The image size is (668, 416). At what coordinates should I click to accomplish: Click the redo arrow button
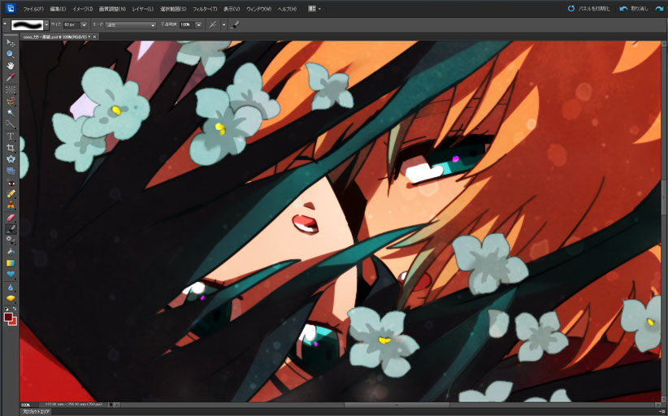coord(659,8)
